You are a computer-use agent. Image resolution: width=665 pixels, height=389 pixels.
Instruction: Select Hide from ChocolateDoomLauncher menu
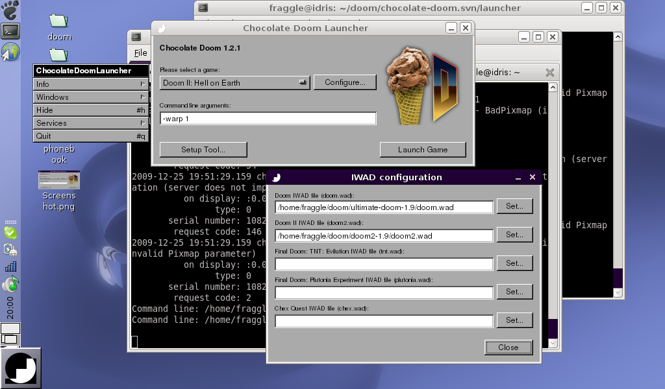[90, 110]
